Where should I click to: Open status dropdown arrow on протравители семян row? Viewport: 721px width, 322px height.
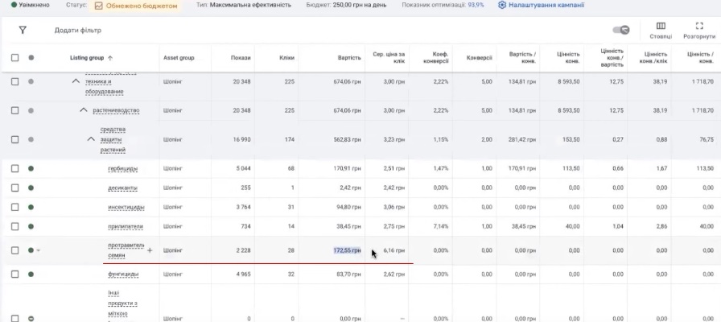[x=38, y=250]
